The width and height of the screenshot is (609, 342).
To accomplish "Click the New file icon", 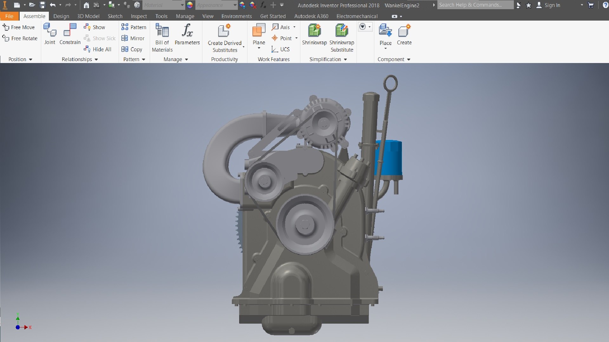I will tap(17, 5).
